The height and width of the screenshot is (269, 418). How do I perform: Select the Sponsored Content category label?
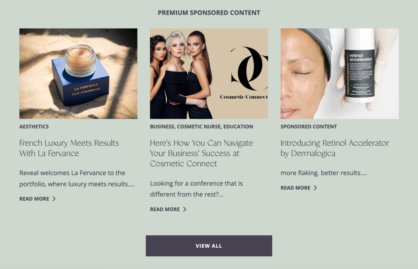click(x=309, y=127)
